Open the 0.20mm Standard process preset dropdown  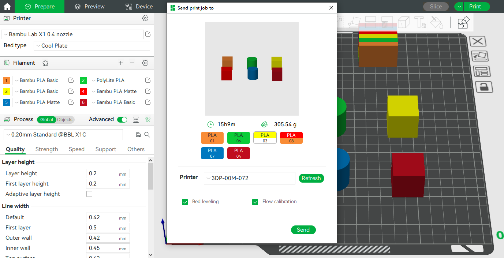(x=63, y=135)
